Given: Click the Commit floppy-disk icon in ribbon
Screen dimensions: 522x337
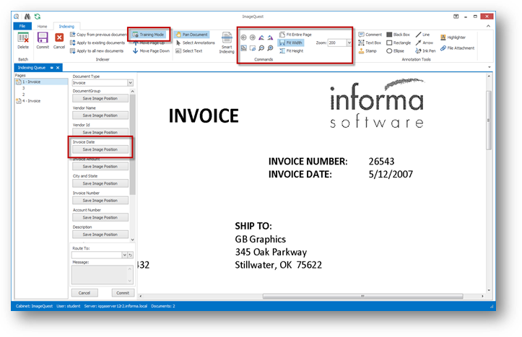Looking at the screenshot, I should tap(43, 38).
